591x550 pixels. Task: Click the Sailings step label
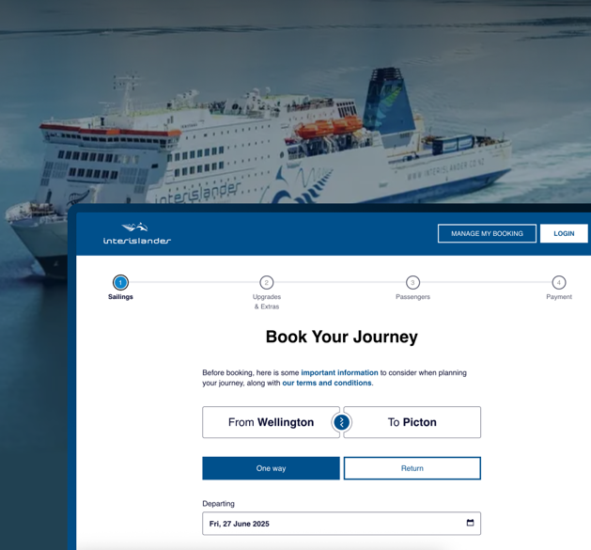[x=120, y=297]
